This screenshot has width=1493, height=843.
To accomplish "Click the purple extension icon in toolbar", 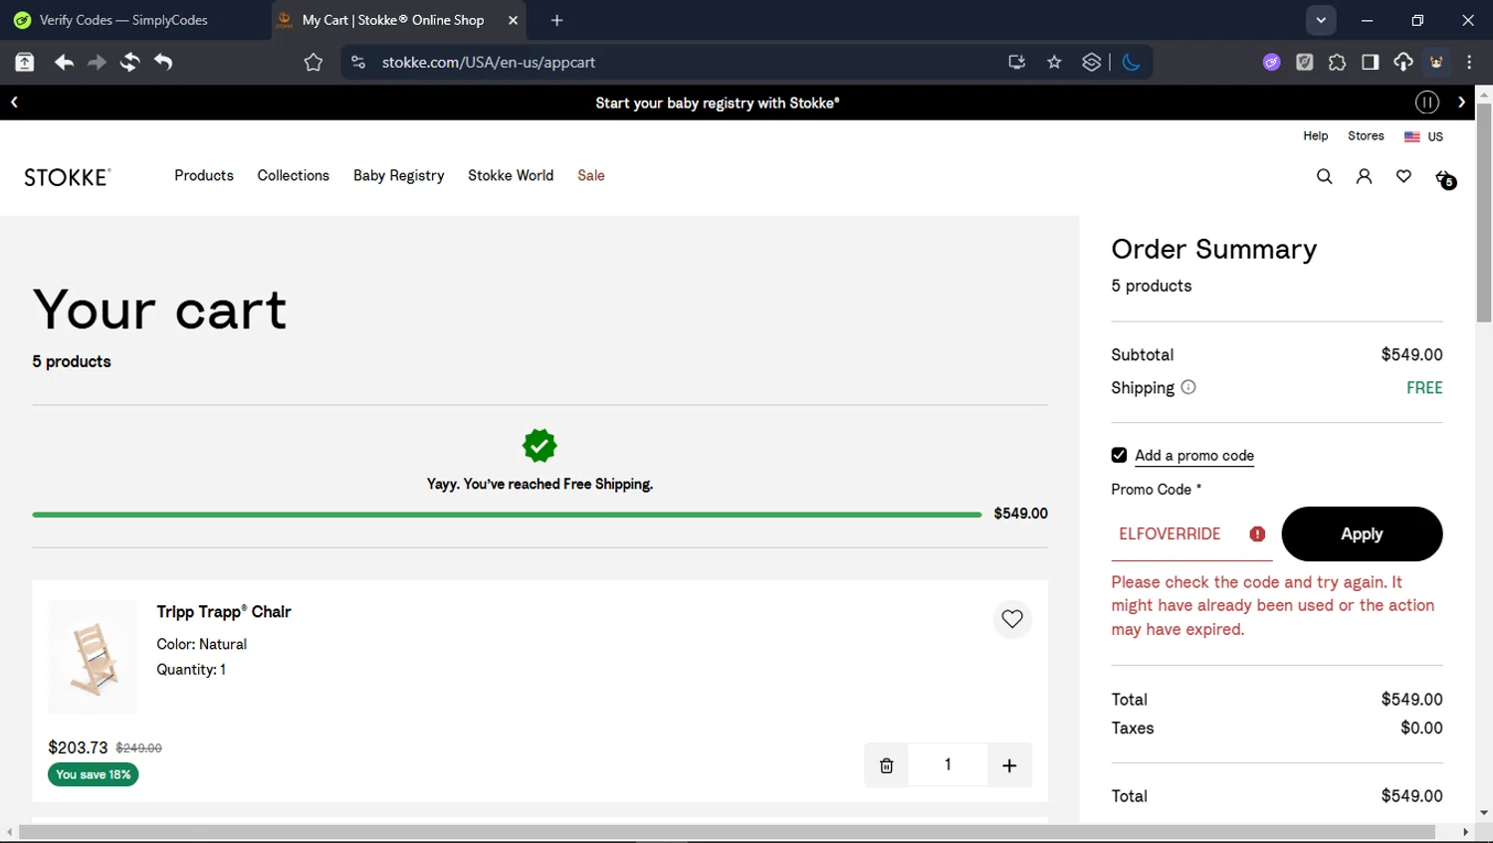I will (1271, 62).
